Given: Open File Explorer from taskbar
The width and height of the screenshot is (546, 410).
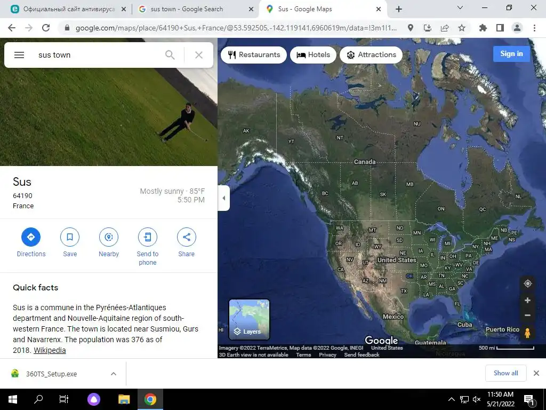Looking at the screenshot, I should tap(124, 399).
